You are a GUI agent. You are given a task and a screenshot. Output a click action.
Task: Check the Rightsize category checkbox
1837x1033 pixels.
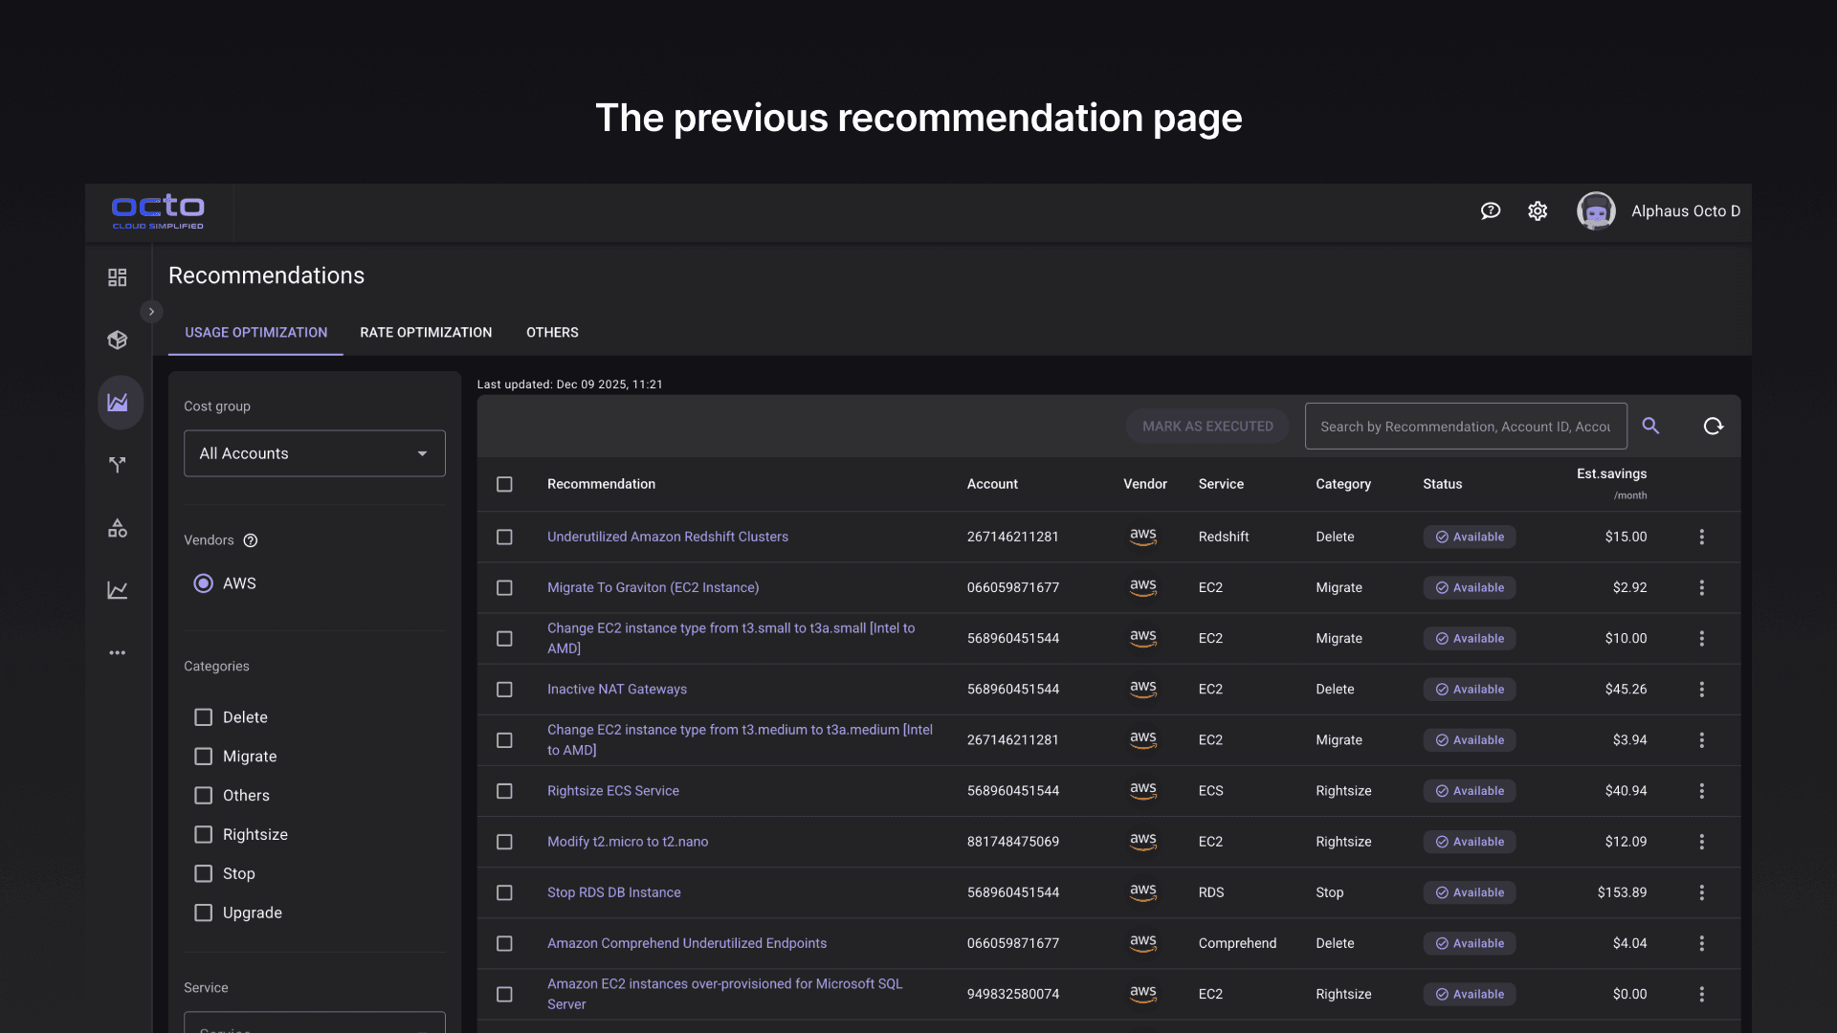tap(204, 834)
